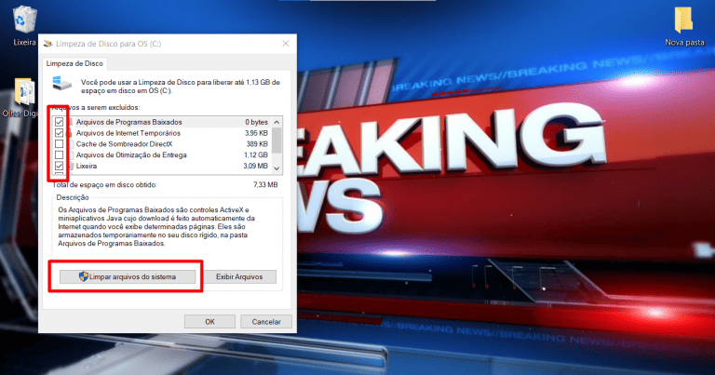Close the Limpeza de Disco dialog window
Viewport: 715px width, 375px height.
[284, 44]
